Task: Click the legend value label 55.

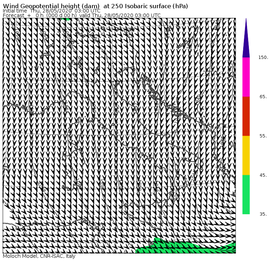Action: tap(263, 136)
